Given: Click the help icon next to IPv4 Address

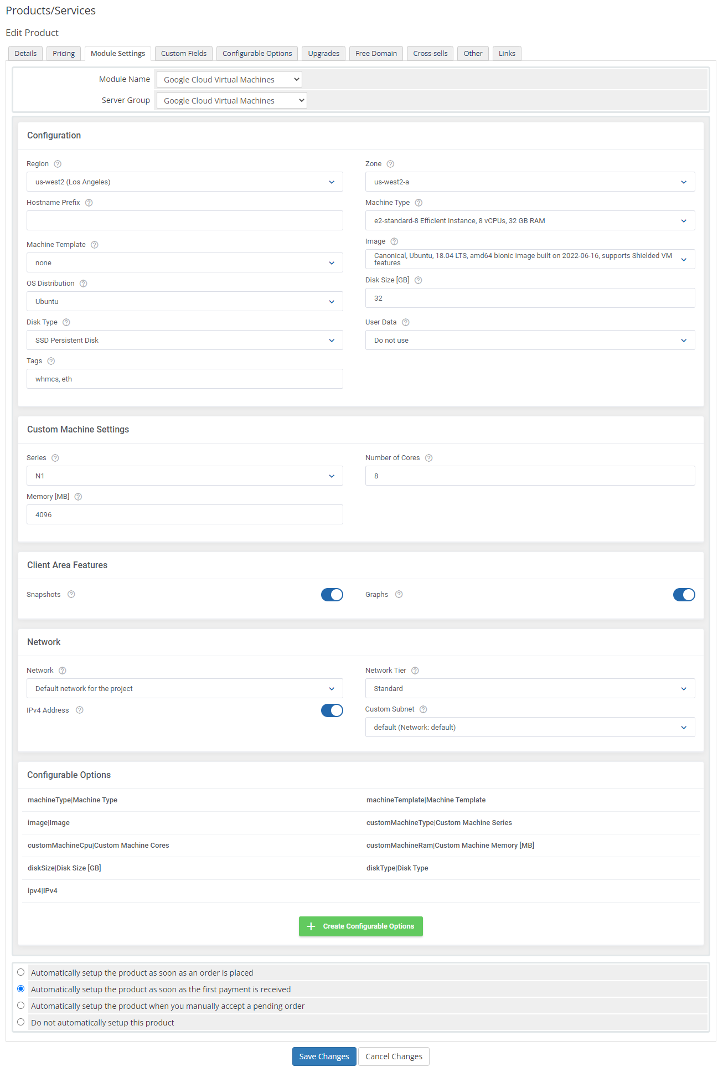Looking at the screenshot, I should tap(80, 710).
